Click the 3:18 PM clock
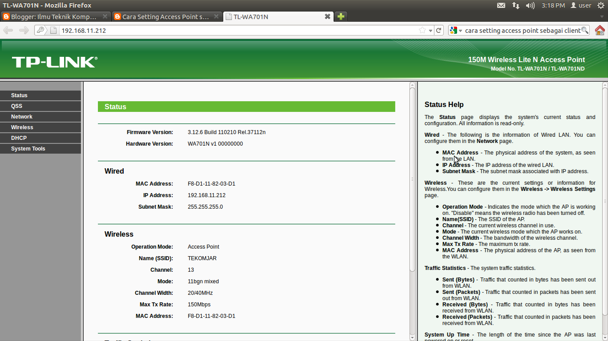 [x=553, y=5]
